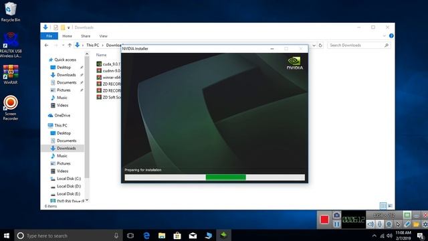Take a screenshot with the recorder camera icon
Image resolution: width=428 pixels, height=241 pixels.
point(336,216)
